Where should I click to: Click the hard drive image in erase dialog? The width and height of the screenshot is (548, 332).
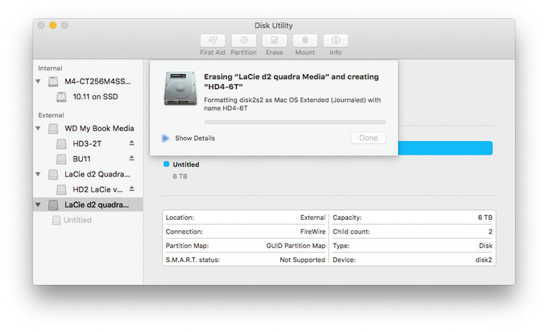180,88
